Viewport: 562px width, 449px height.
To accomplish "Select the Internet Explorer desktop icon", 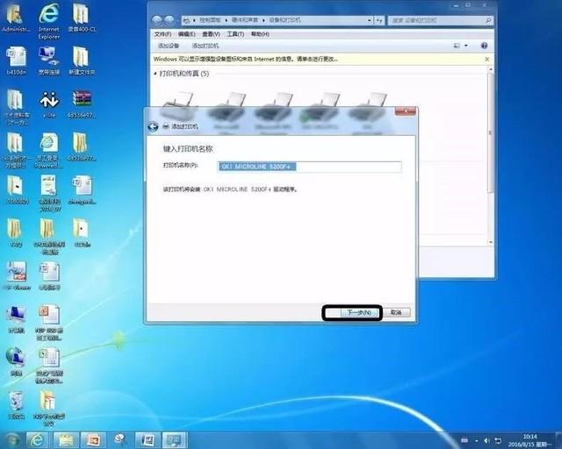I will (x=49, y=21).
